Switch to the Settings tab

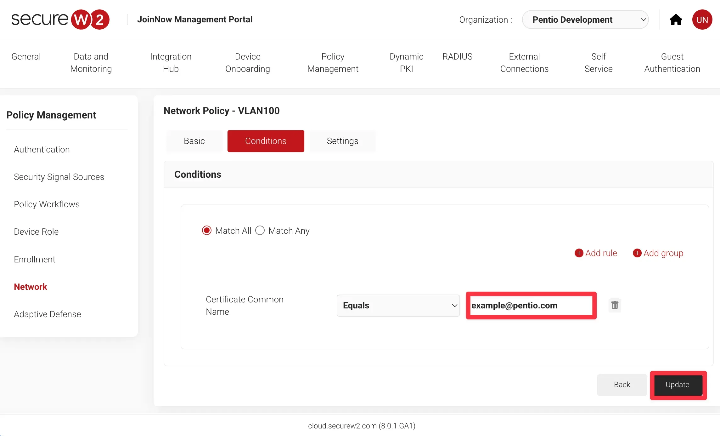342,141
